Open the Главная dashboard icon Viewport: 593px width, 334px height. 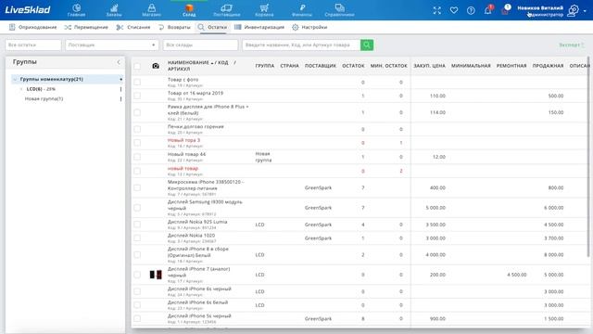(x=76, y=10)
